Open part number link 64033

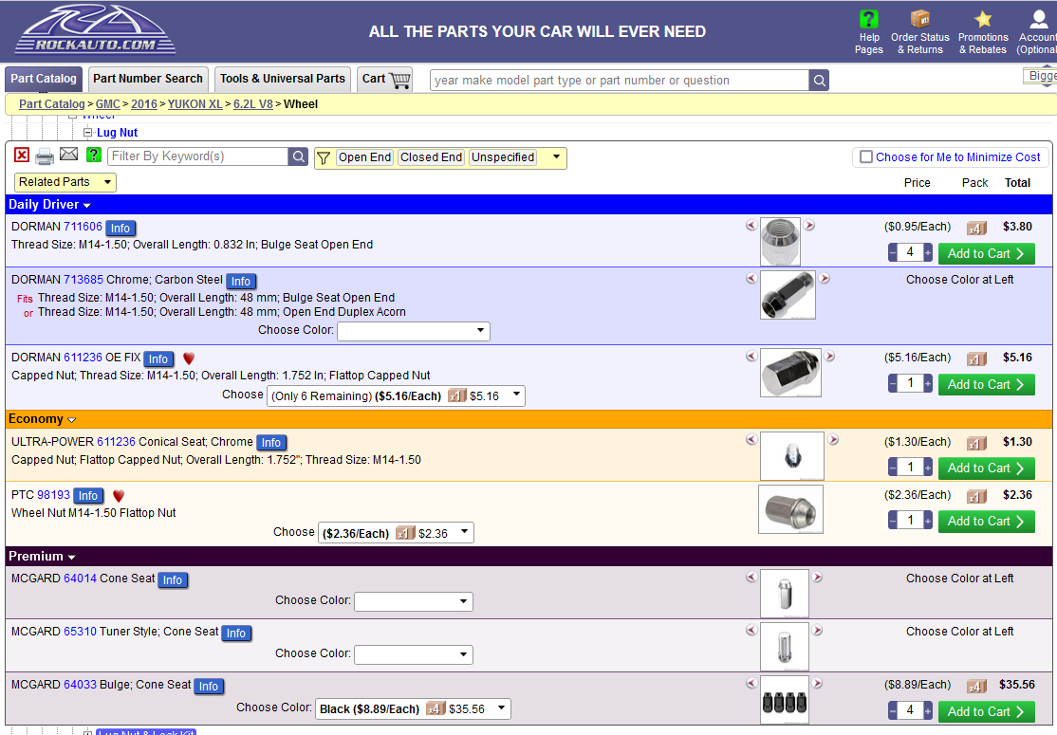pyautogui.click(x=81, y=685)
